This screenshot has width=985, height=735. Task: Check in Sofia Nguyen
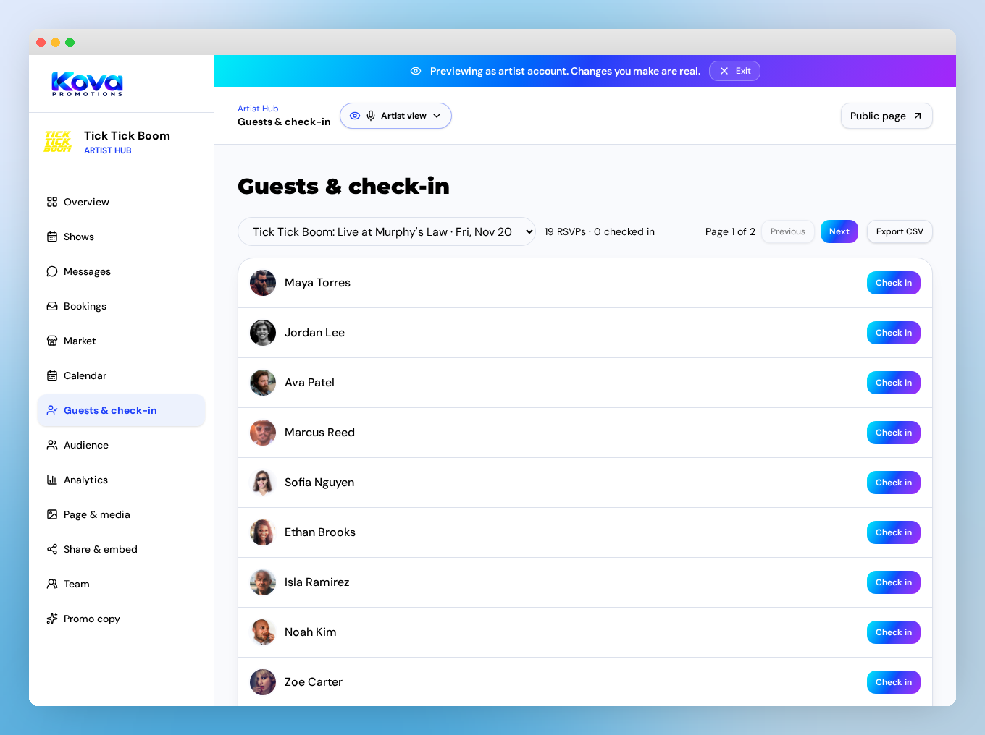point(894,483)
